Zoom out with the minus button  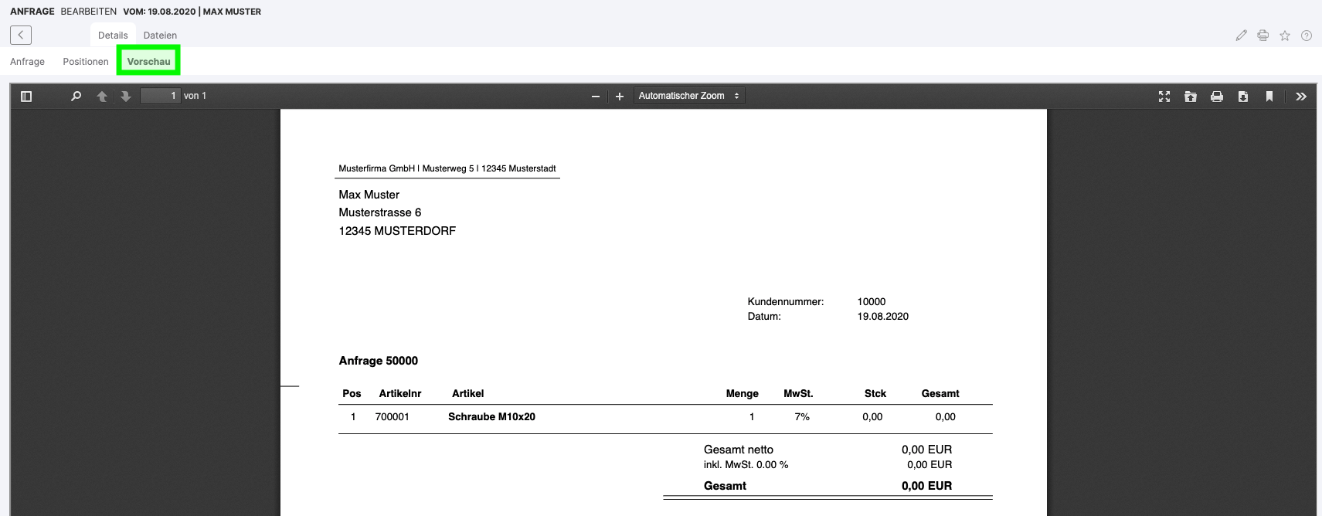pyautogui.click(x=595, y=97)
